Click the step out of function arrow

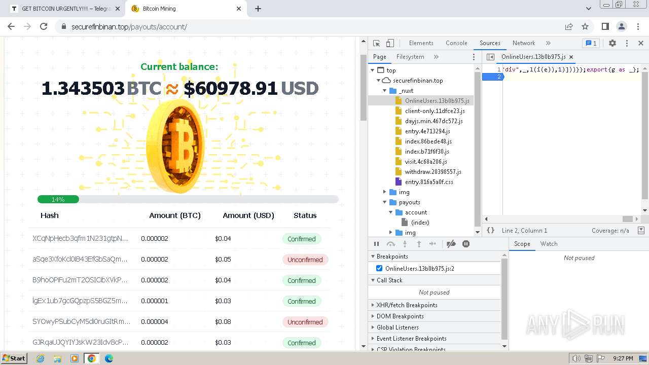tap(419, 244)
